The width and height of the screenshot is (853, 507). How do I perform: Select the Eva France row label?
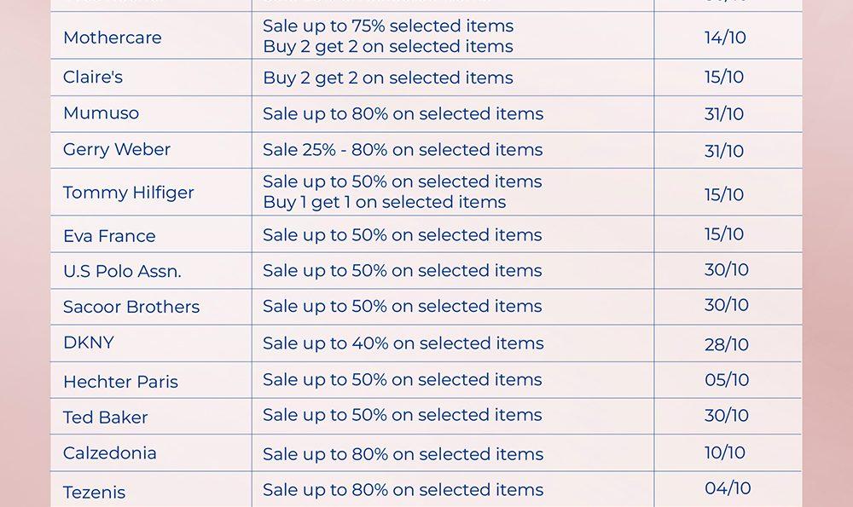[x=109, y=236]
